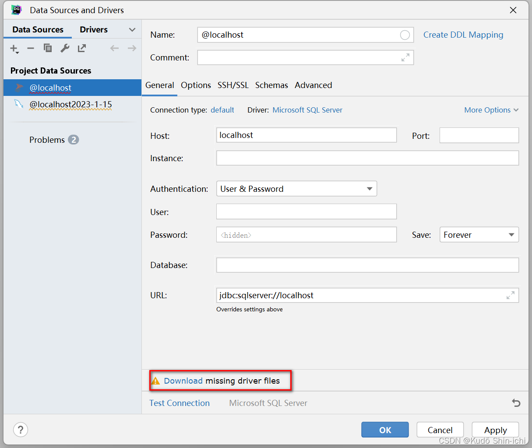This screenshot has width=532, height=448.
Task: Click the MySQL icon beside @localhost2023-1-15
Action: [x=19, y=104]
